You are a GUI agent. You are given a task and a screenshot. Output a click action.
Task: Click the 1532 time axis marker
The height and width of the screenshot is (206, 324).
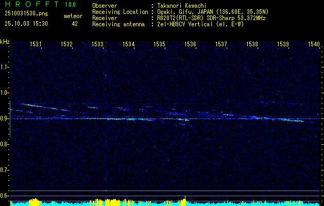tap(66, 44)
